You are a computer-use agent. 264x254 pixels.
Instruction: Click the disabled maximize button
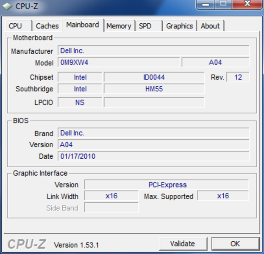click(x=223, y=4)
